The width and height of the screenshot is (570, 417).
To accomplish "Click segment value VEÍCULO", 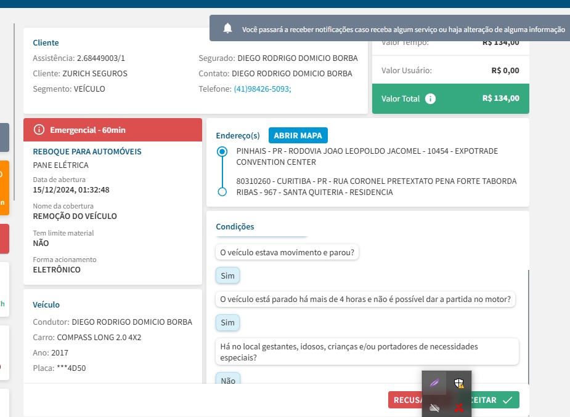I will [89, 89].
